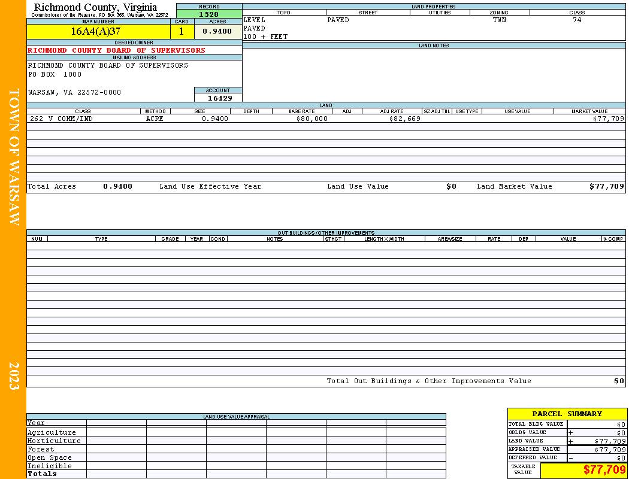
Task: Select the out buildings total value $0
Action: tap(619, 381)
